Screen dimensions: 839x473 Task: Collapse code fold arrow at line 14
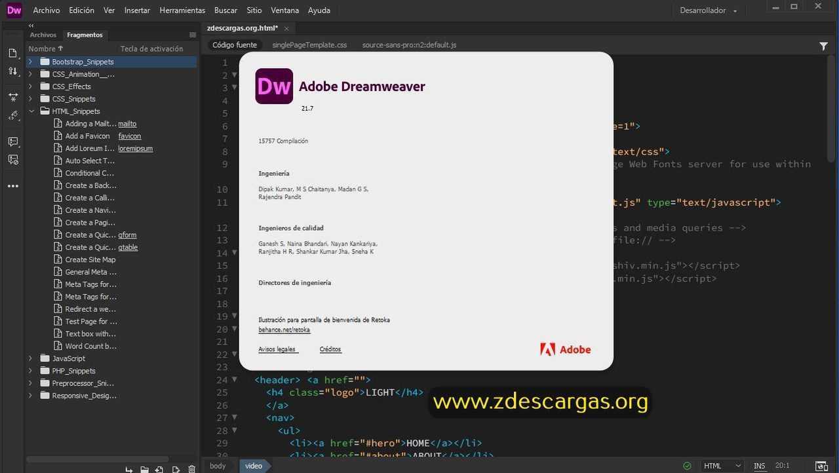[235, 253]
